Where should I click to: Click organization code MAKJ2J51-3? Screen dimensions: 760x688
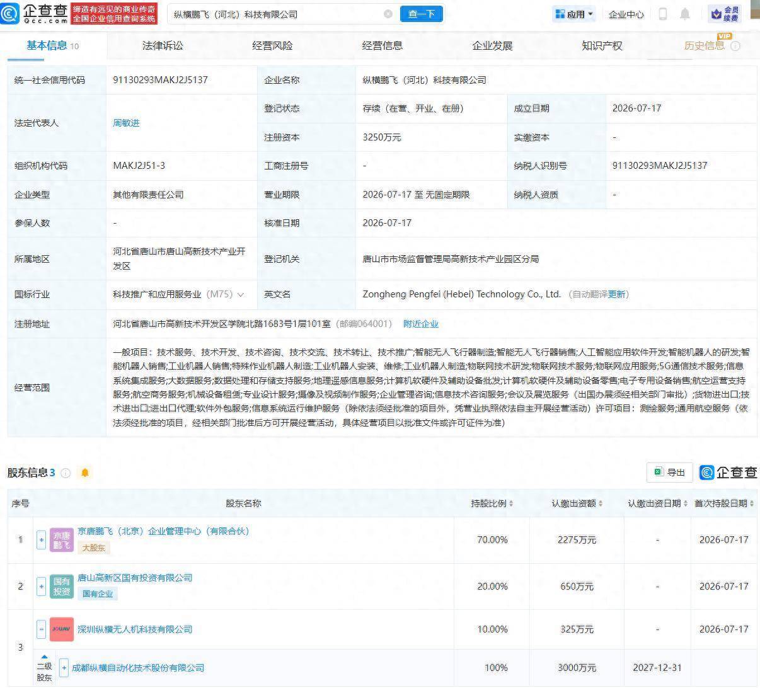(139, 166)
